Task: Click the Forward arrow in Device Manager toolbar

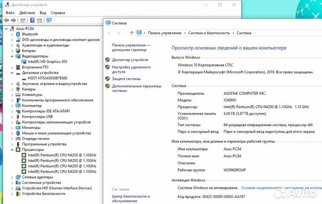Action: coord(13,20)
